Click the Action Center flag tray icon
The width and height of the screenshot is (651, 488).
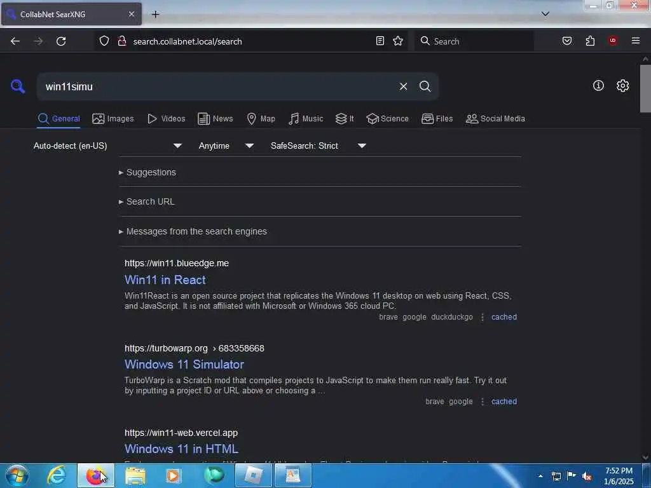[572, 476]
